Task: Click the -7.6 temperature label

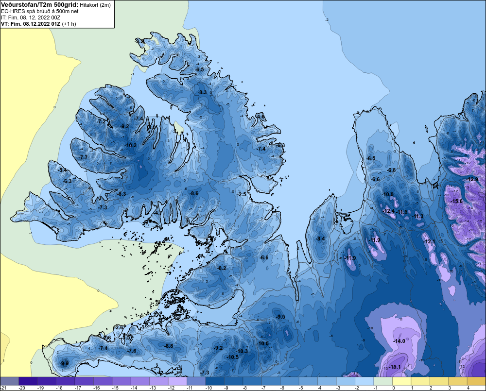Action: 132,351
